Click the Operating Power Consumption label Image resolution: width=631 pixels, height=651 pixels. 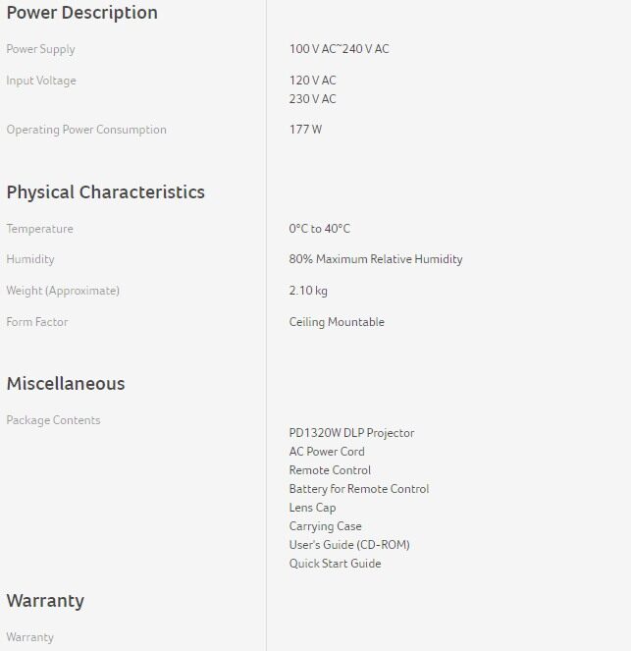[86, 130]
